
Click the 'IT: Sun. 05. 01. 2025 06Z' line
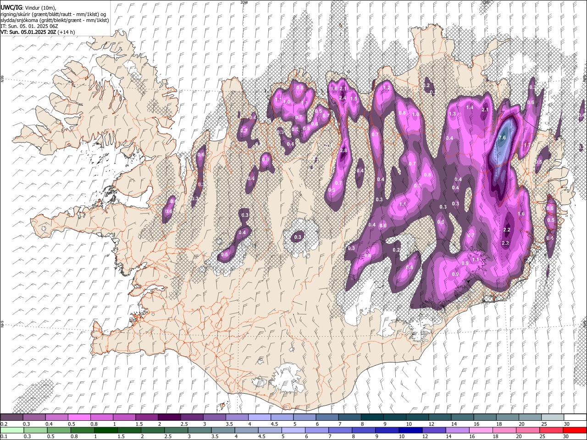point(29,26)
